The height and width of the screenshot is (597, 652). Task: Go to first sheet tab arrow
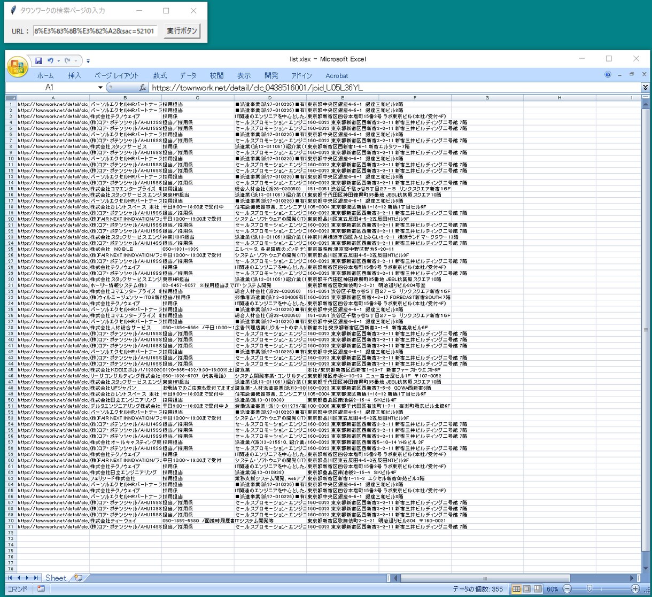coord(10,578)
